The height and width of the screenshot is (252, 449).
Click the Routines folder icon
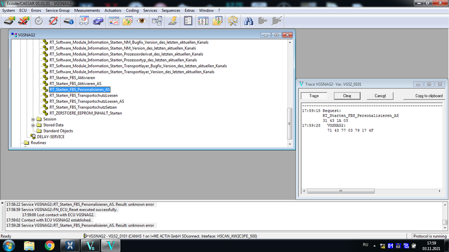click(x=26, y=142)
